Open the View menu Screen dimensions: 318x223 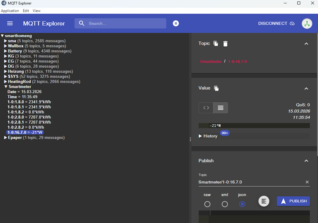coord(36,11)
